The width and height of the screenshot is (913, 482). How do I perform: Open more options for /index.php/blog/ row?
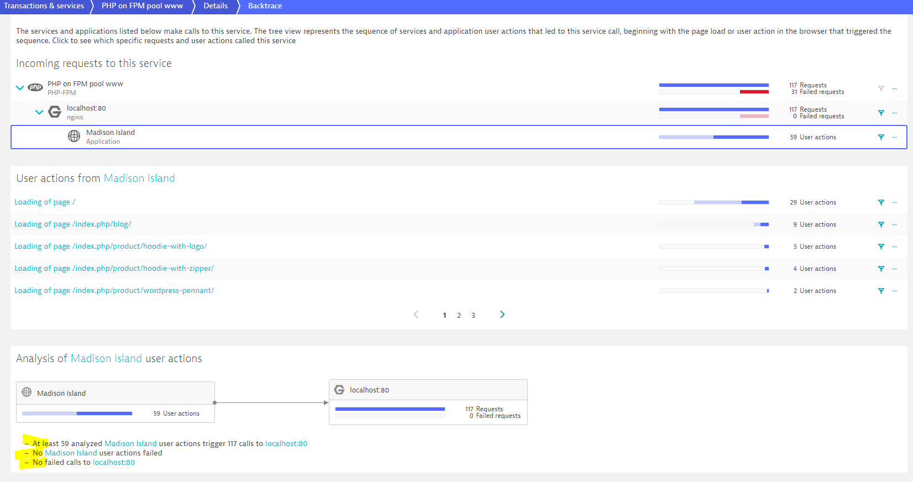click(894, 224)
